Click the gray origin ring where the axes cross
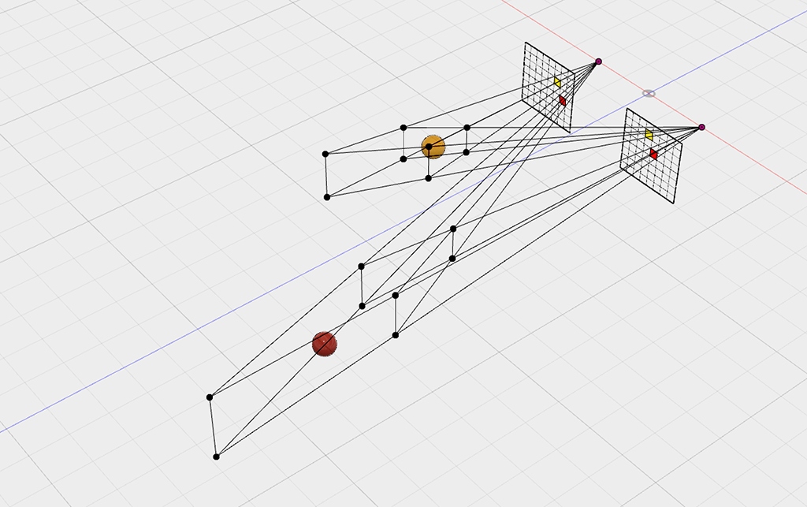 click(x=649, y=93)
